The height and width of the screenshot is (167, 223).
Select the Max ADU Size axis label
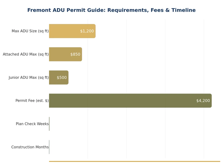(30, 31)
